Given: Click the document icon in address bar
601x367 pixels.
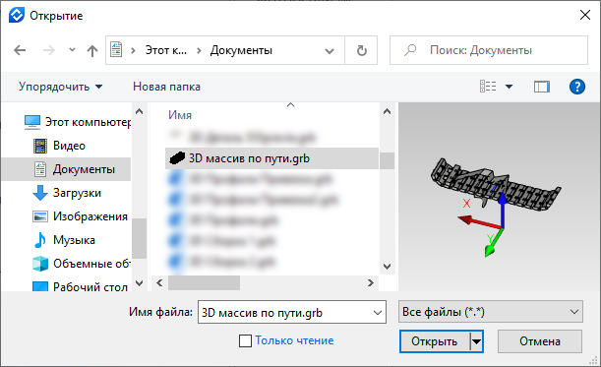Looking at the screenshot, I should point(116,50).
